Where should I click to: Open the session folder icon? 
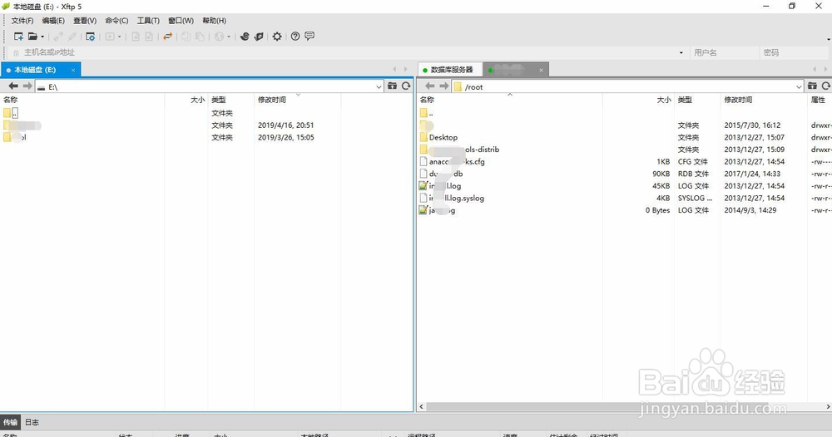pyautogui.click(x=33, y=37)
